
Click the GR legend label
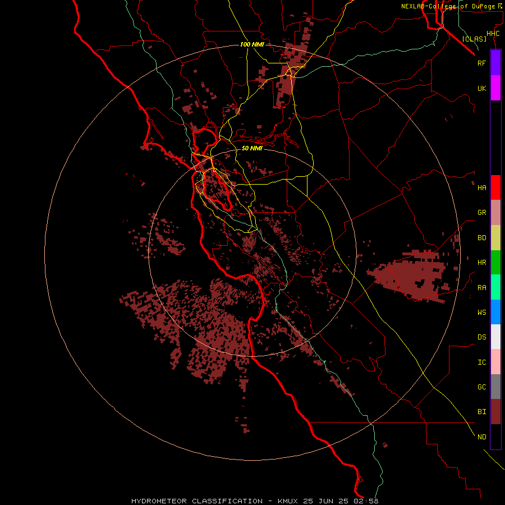(482, 213)
